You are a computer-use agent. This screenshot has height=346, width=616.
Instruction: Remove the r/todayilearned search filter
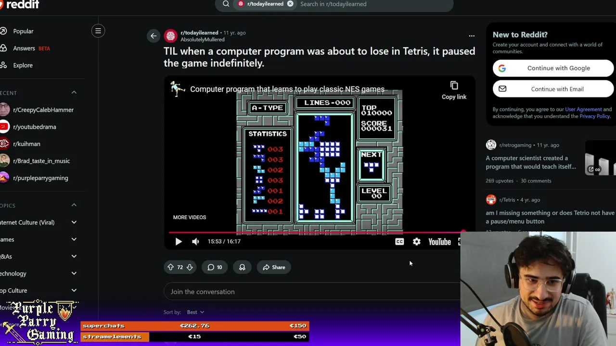coord(290,4)
